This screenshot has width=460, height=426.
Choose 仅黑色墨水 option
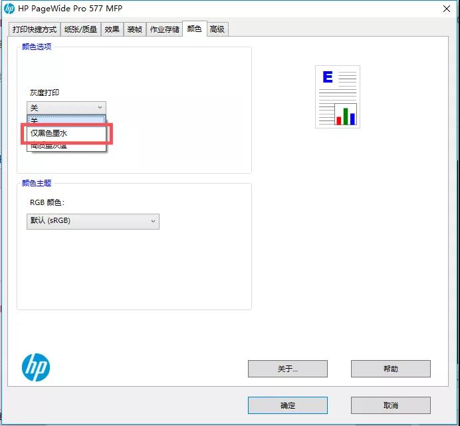point(66,133)
